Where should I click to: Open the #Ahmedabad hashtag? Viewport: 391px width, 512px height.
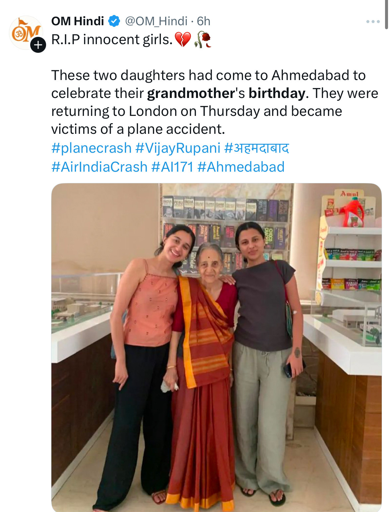[241, 167]
